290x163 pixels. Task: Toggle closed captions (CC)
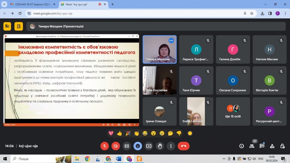pos(127,146)
